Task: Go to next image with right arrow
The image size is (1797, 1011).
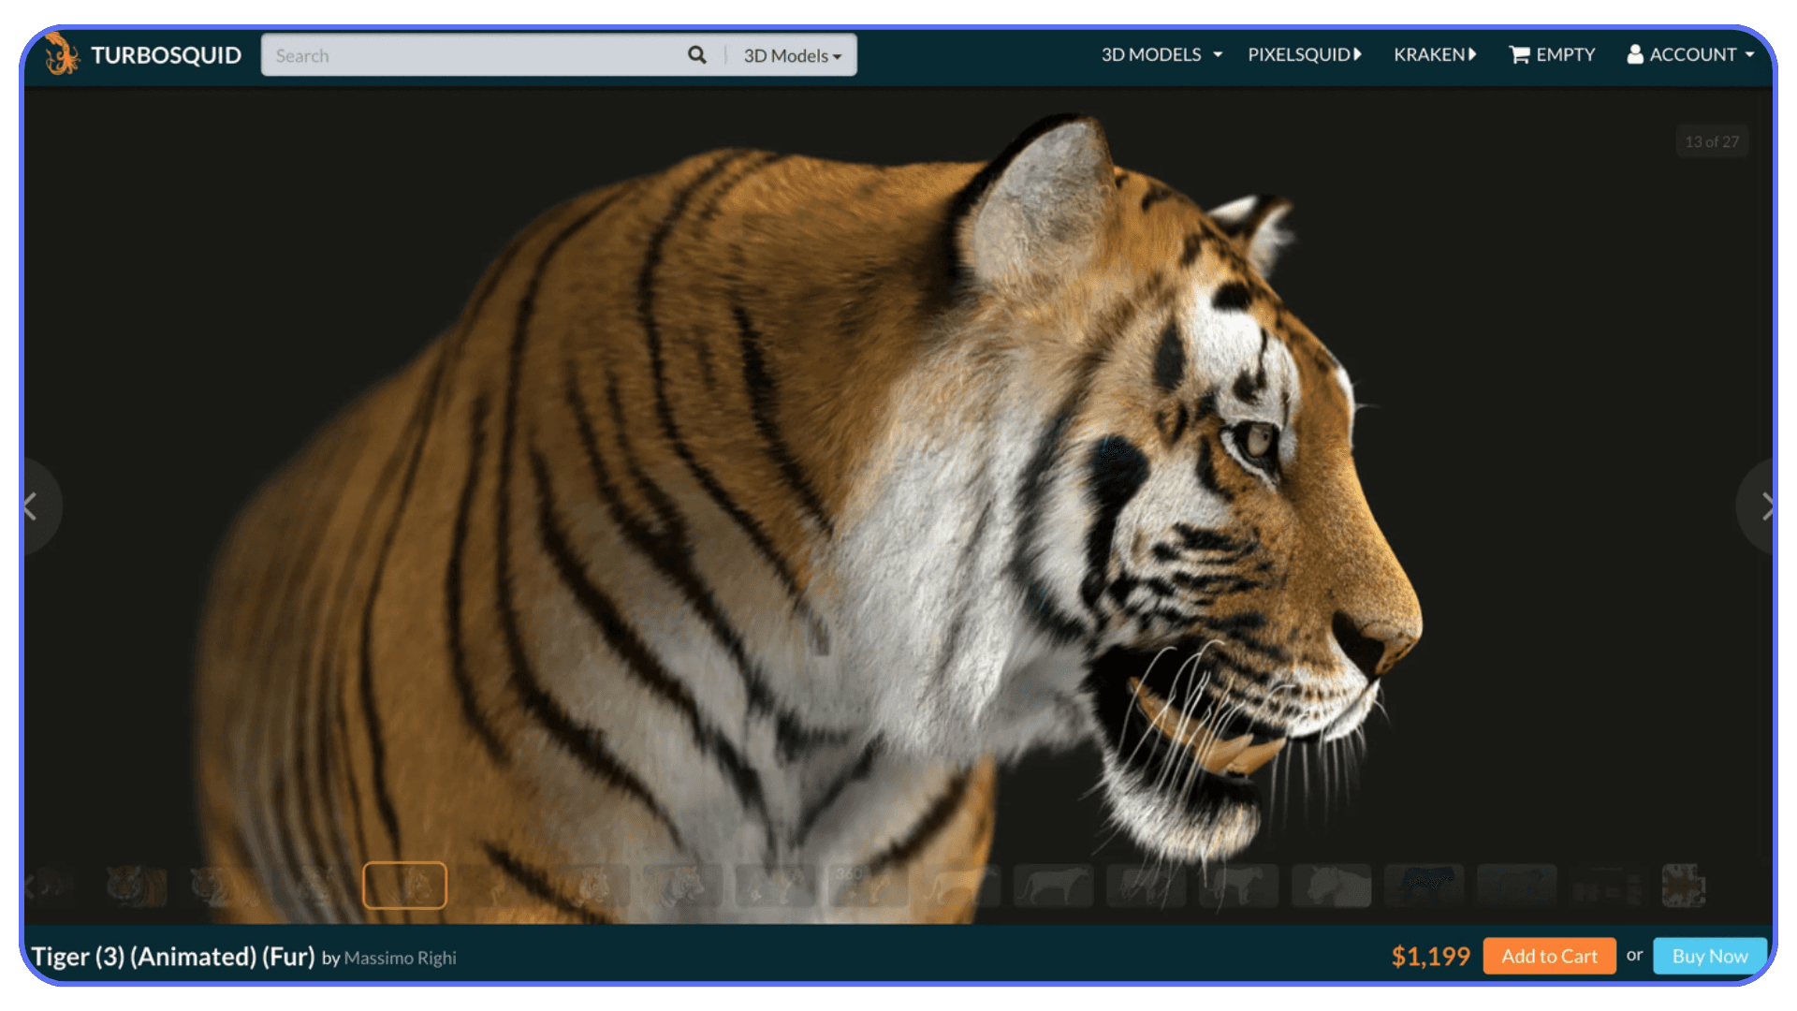Action: (1760, 506)
